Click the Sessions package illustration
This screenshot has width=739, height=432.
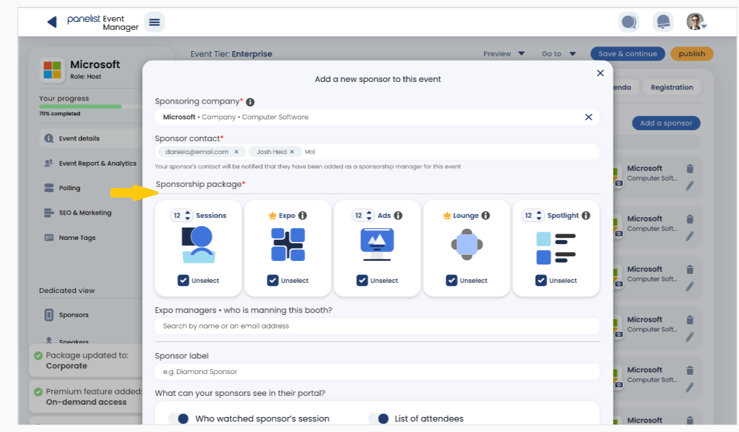coord(199,244)
